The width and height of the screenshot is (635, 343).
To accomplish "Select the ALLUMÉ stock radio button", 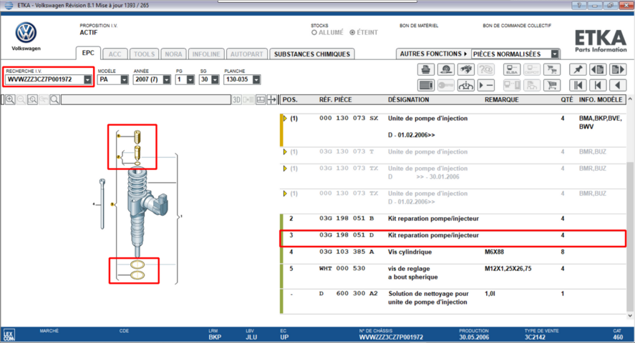I will (x=314, y=32).
